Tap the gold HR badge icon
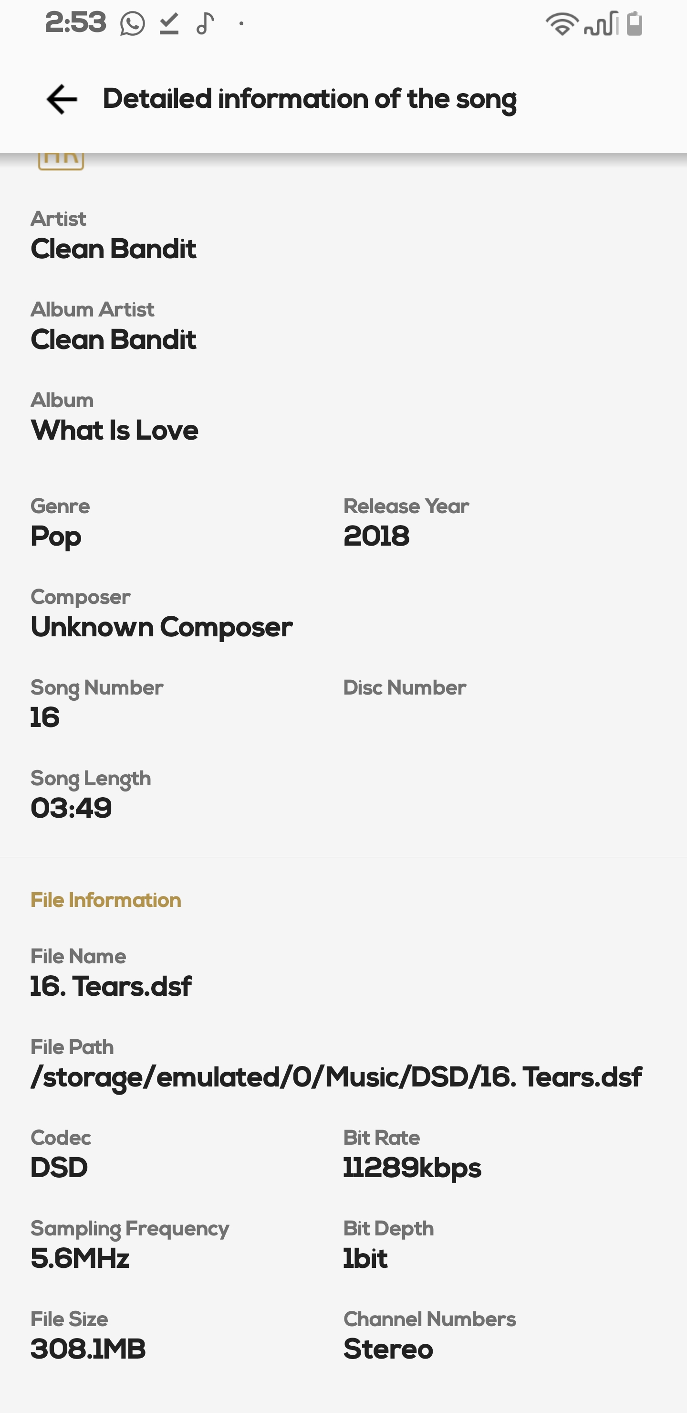This screenshot has width=687, height=1413. (61, 160)
